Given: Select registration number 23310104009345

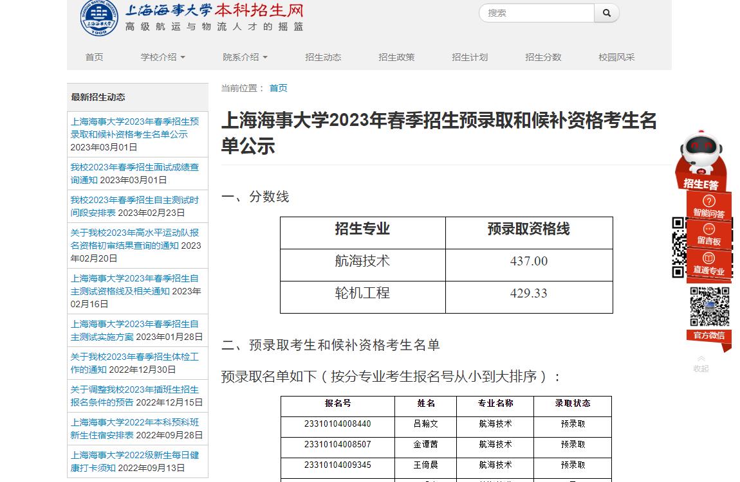Looking at the screenshot, I should point(337,465).
